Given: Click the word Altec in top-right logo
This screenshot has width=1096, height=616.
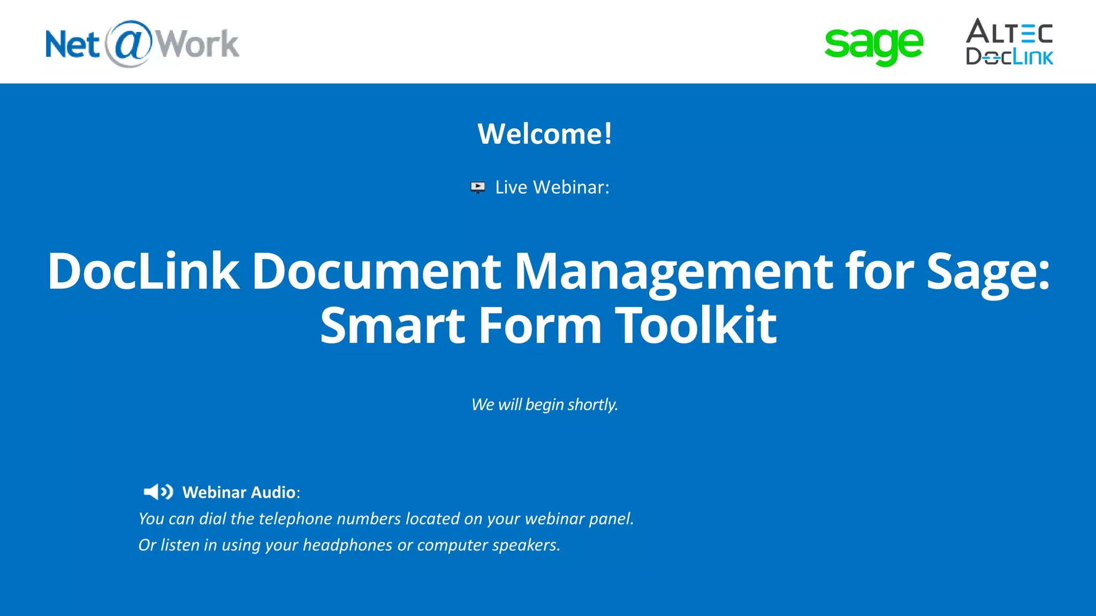Looking at the screenshot, I should point(1009,31).
